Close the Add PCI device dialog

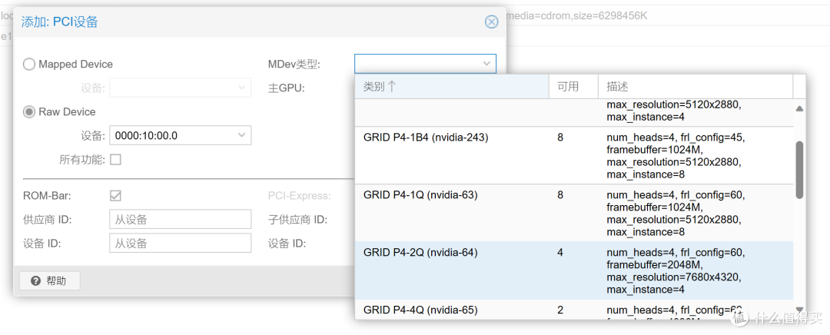491,22
